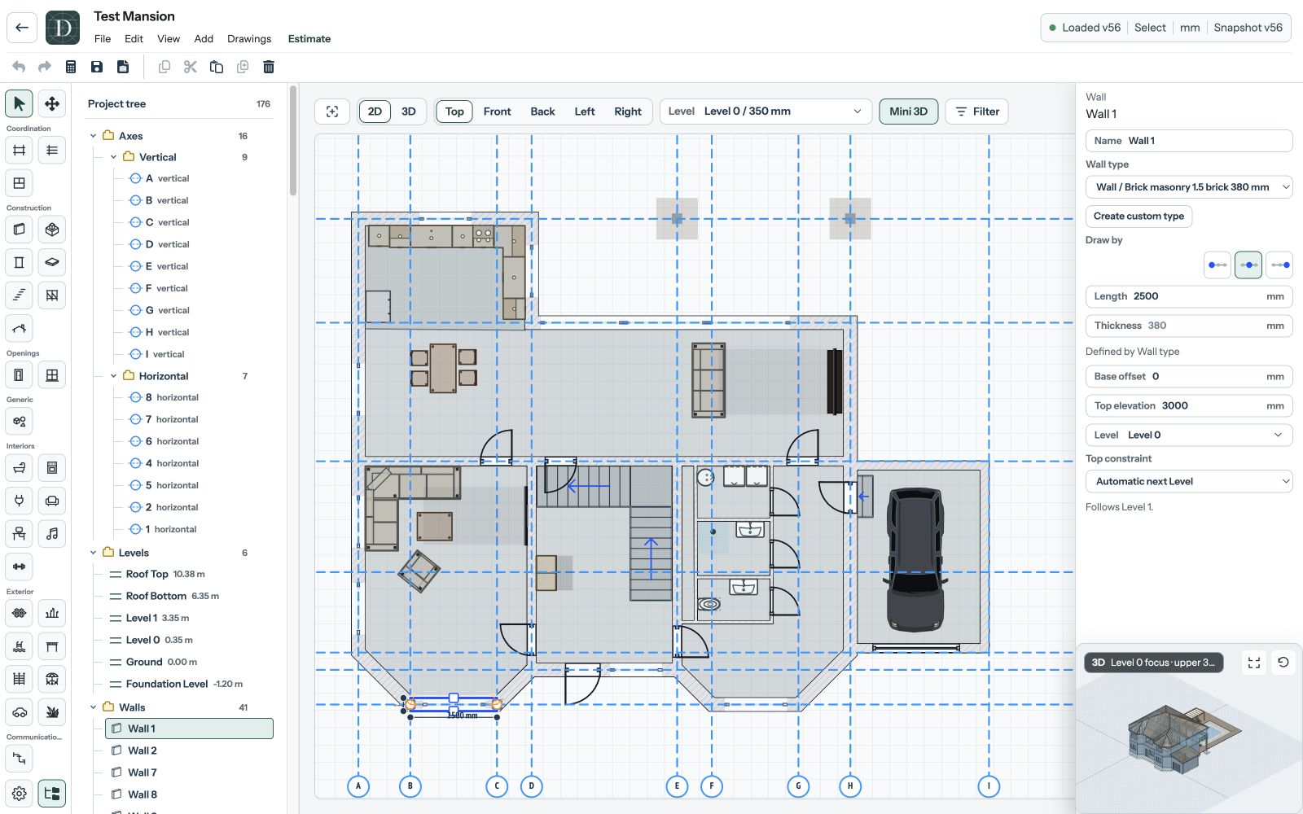The height and width of the screenshot is (814, 1303).
Task: Collapse the Axes tree group
Action: tap(93, 136)
